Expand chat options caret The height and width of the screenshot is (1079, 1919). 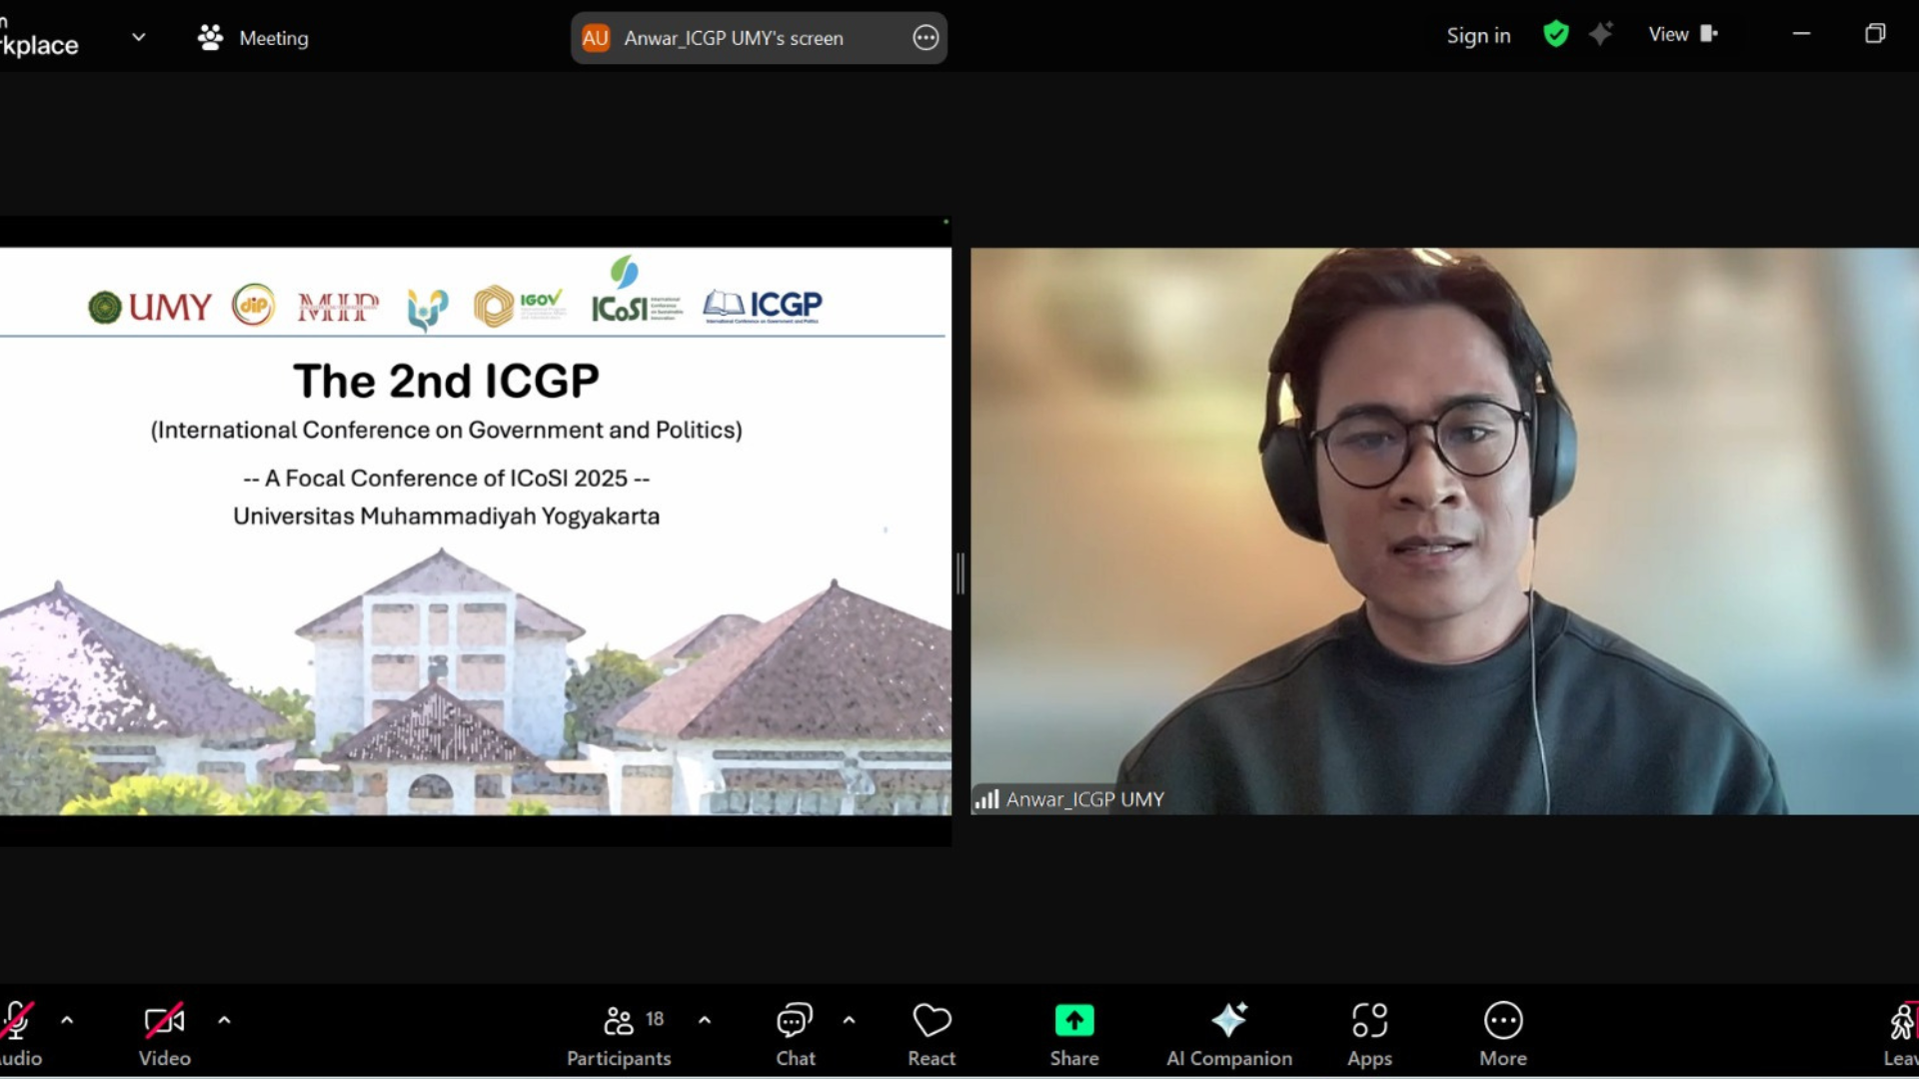pyautogui.click(x=849, y=1020)
